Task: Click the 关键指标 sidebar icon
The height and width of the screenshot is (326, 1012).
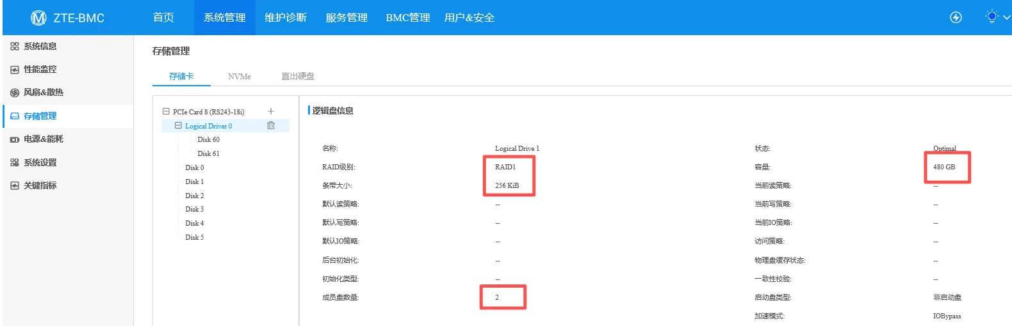Action: click(15, 185)
